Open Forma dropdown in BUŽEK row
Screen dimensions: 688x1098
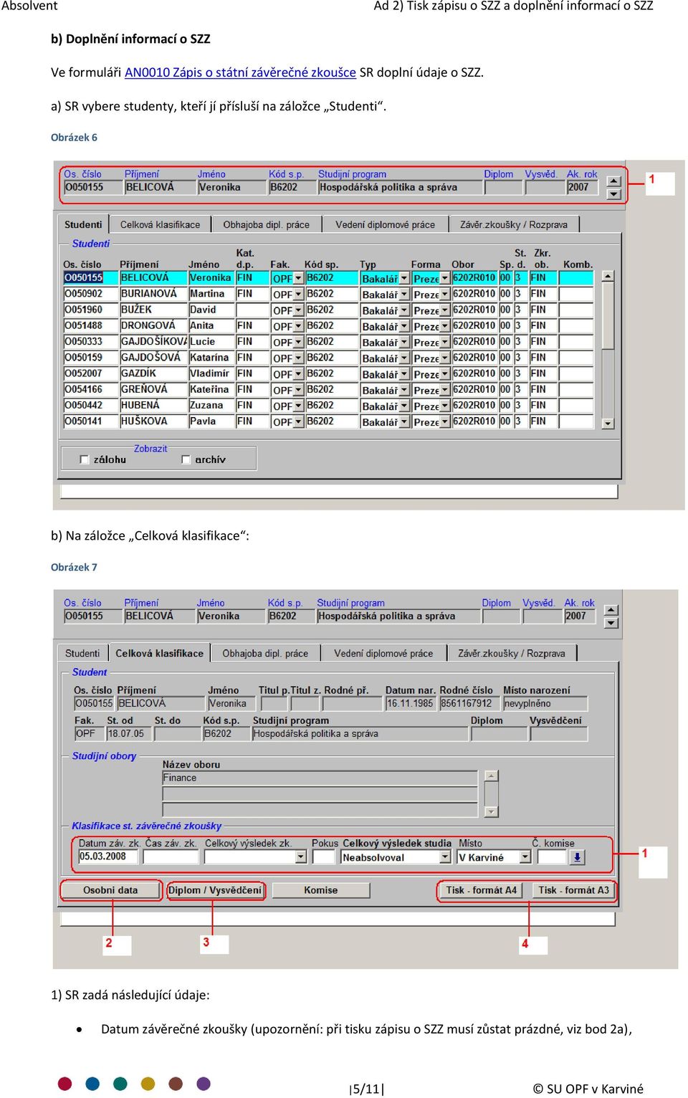[444, 310]
